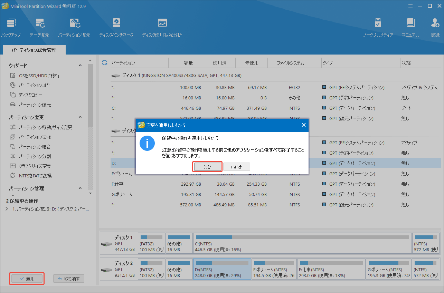This screenshot has width=444, height=293.
Task: Select F:仕事(NTFS) block in disk map
Action: tap(331, 269)
